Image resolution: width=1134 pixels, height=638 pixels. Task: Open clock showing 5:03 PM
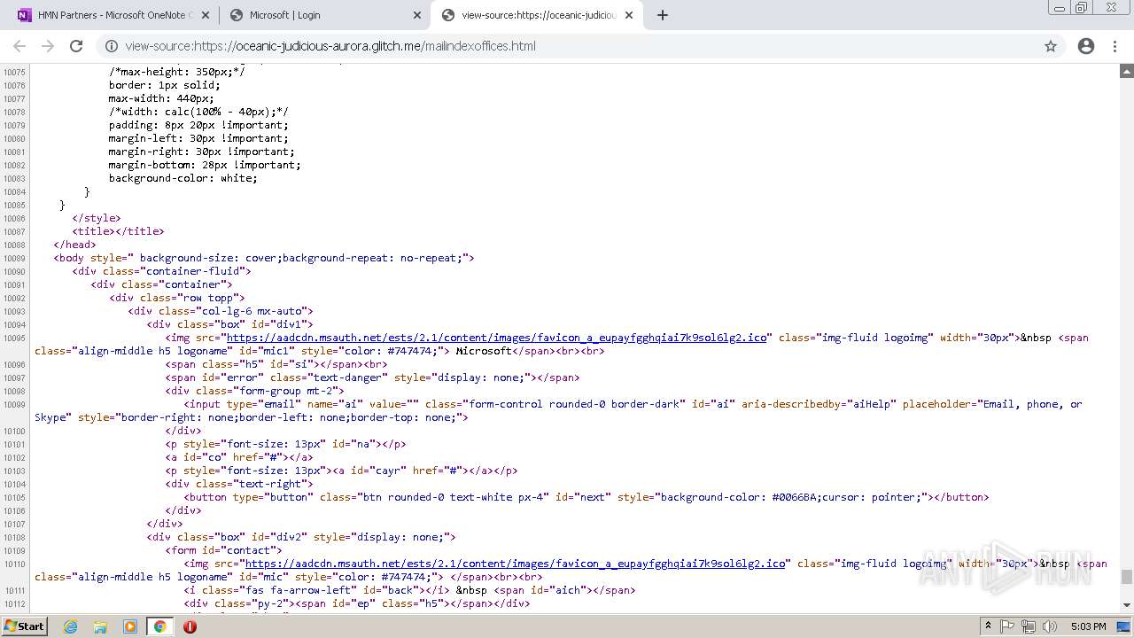tap(1088, 626)
